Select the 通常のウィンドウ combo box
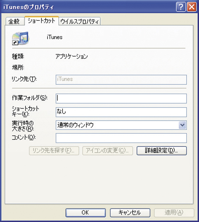Viewport: 199px width, 222px height. click(x=121, y=125)
